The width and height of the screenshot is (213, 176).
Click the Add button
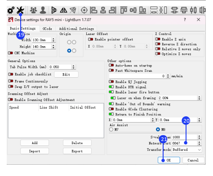pyautogui.click(x=35, y=143)
